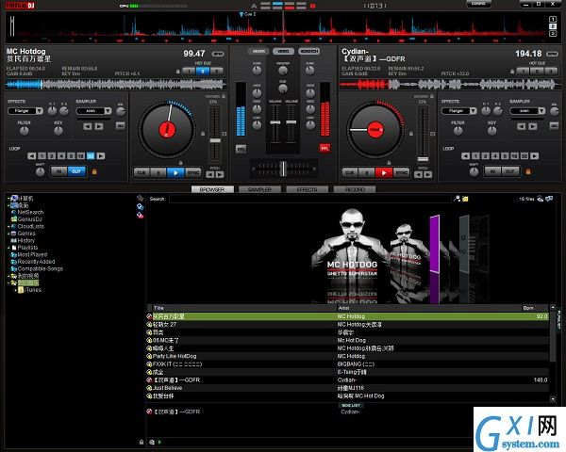The width and height of the screenshot is (566, 452).
Task: Open History in the folder tree
Action: (23, 240)
